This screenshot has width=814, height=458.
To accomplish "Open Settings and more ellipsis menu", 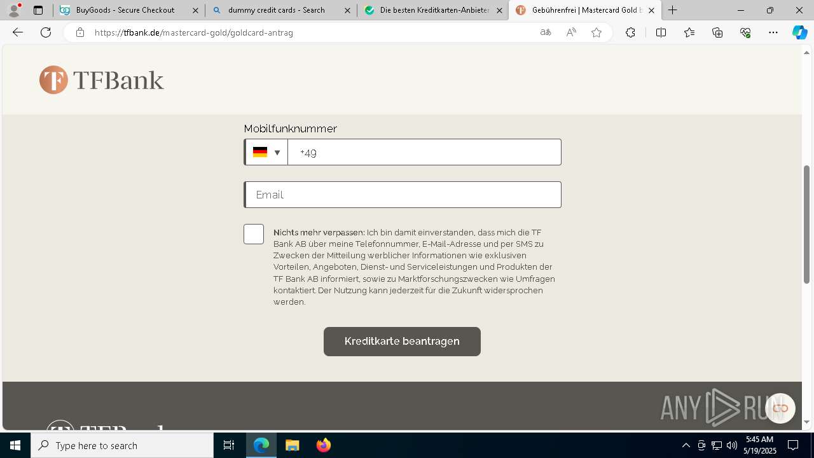I will click(x=773, y=32).
